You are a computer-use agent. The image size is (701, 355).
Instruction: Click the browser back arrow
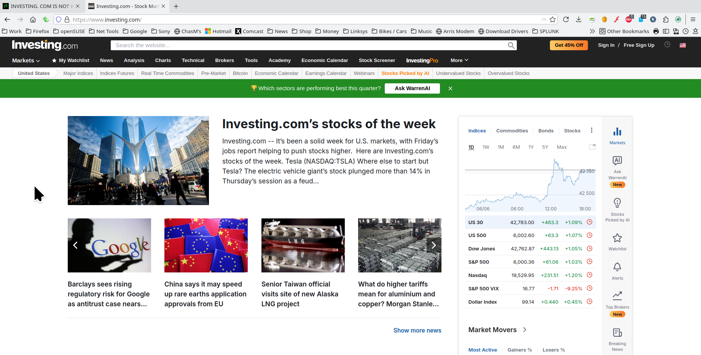7,19
